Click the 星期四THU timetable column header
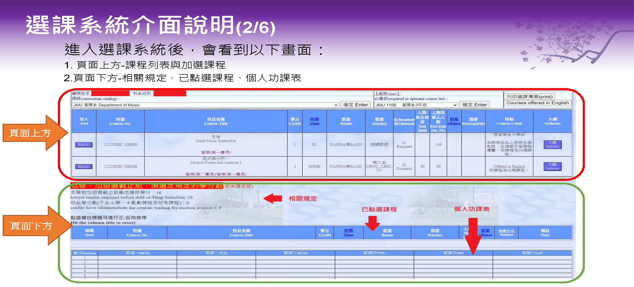Screen dimensions: 634x287 pyautogui.click(x=374, y=253)
